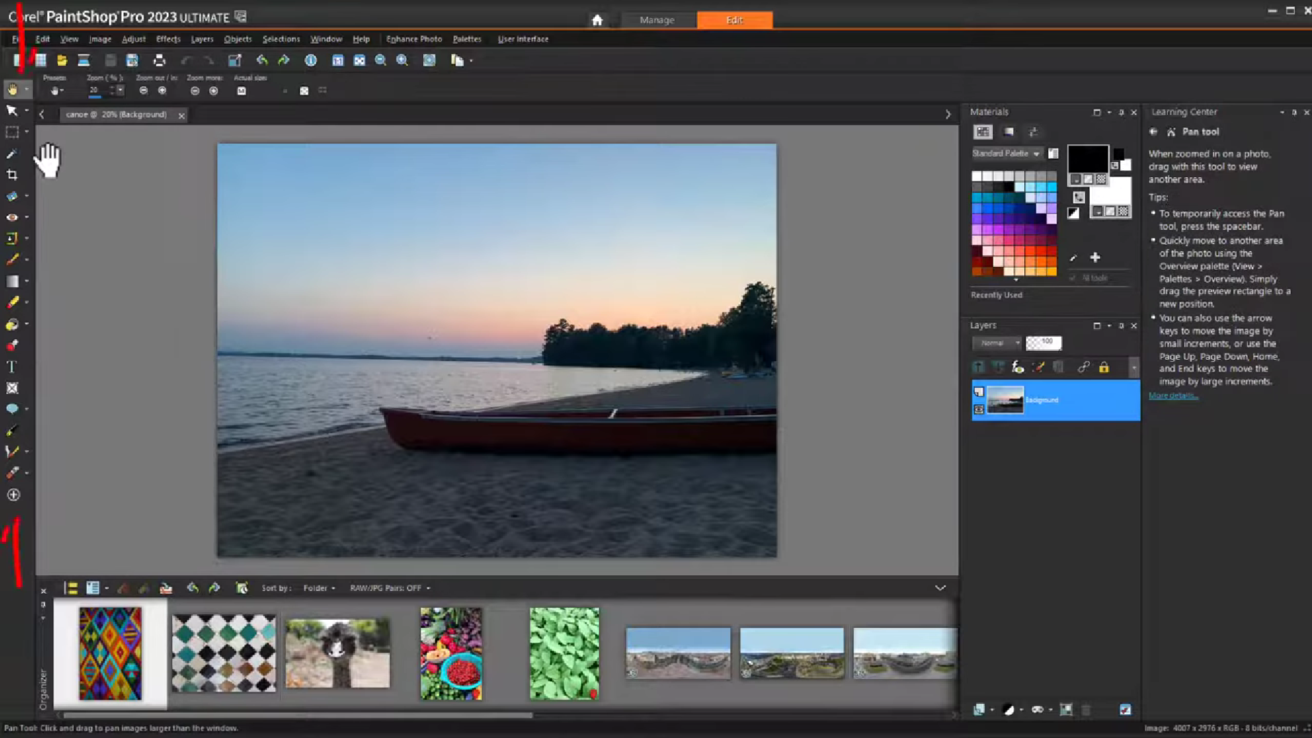Click the layer link chain icon

click(x=1084, y=367)
